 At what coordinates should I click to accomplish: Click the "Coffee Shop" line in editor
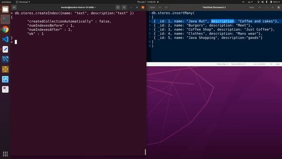coord(214,30)
